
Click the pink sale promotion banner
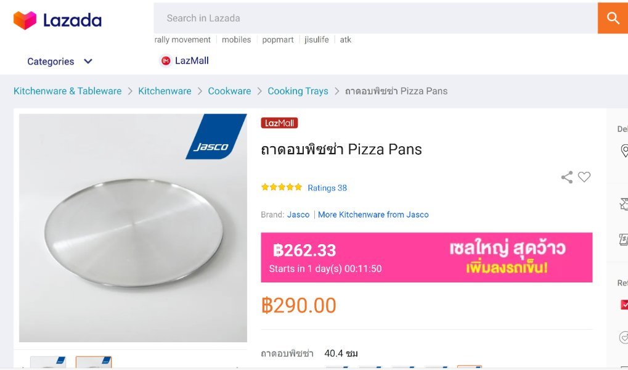tap(426, 257)
